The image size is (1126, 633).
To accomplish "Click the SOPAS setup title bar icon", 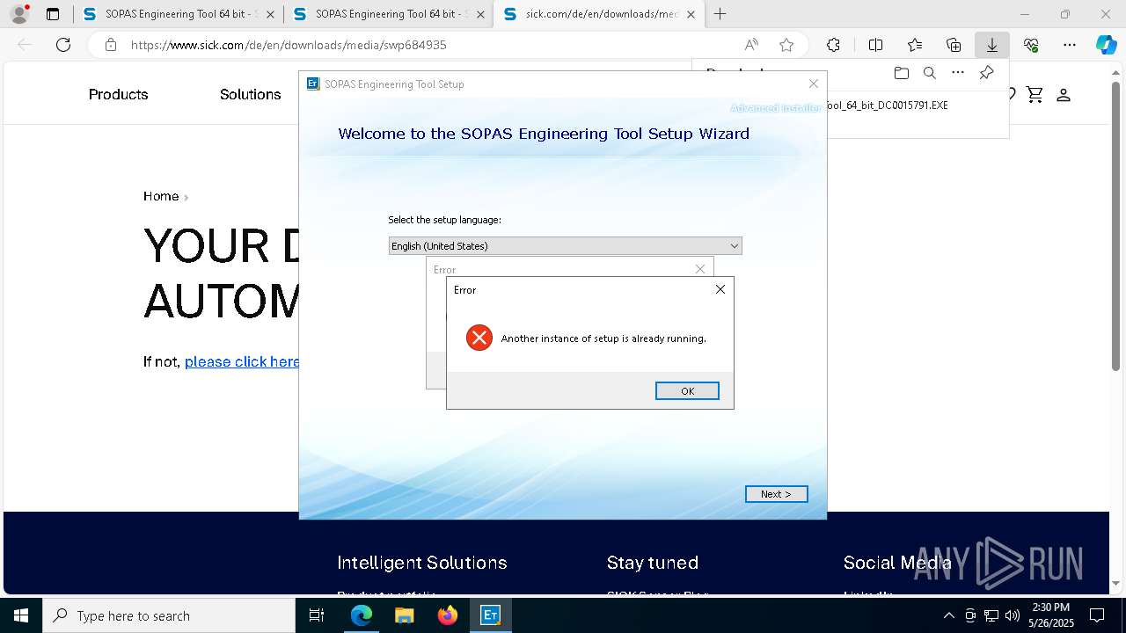I will (x=312, y=84).
